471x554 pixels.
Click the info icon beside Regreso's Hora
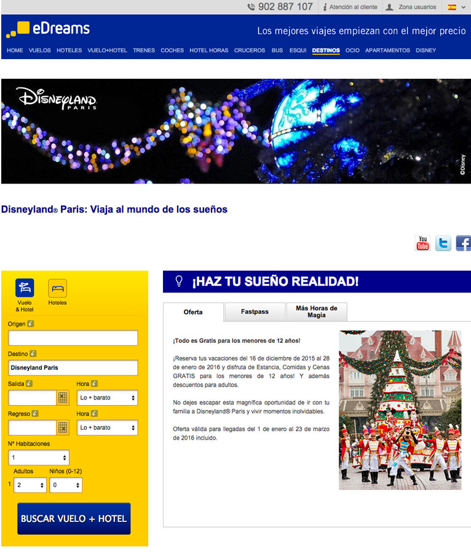tap(94, 414)
